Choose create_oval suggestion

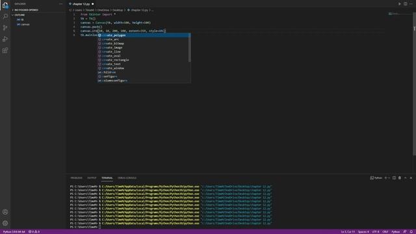click(143, 56)
